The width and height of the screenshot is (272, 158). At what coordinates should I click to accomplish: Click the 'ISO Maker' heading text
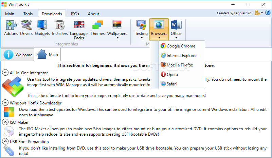coord(19,122)
